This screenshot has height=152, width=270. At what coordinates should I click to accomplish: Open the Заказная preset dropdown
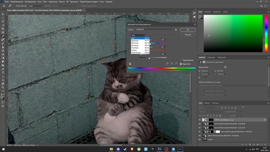pos(154,30)
